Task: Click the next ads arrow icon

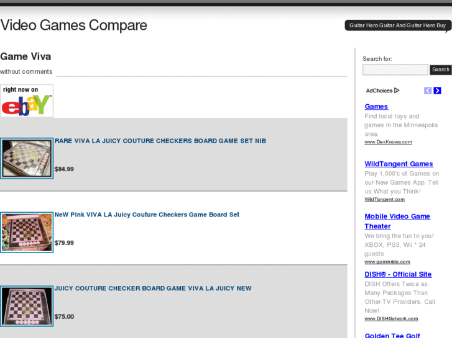Action: coord(437,91)
